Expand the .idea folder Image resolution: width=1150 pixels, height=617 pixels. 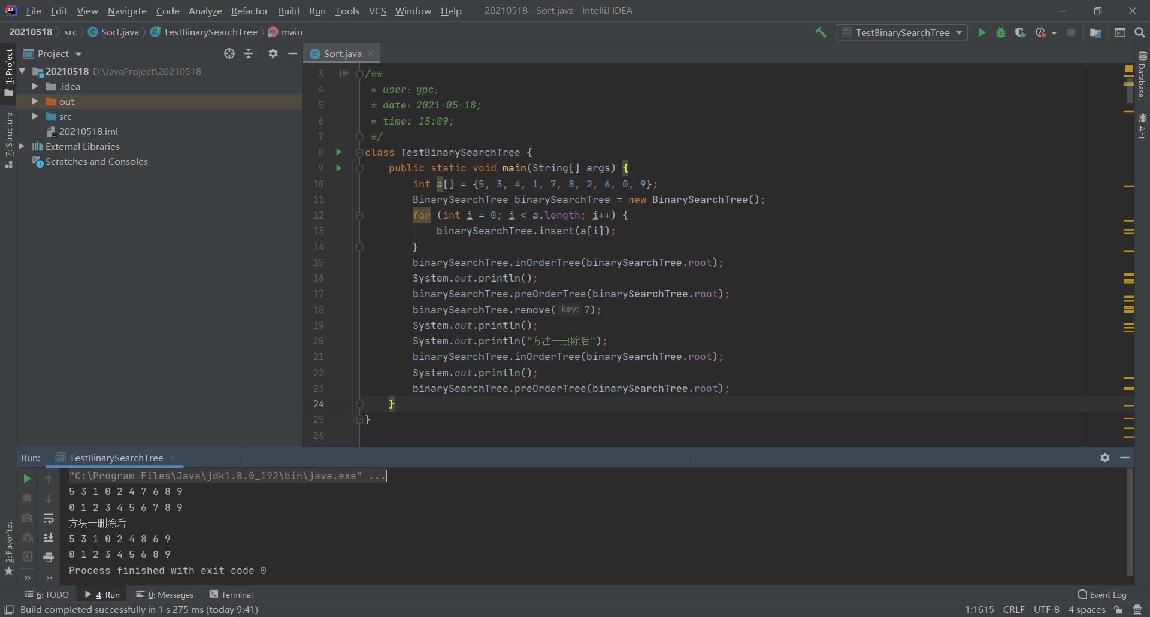[35, 86]
